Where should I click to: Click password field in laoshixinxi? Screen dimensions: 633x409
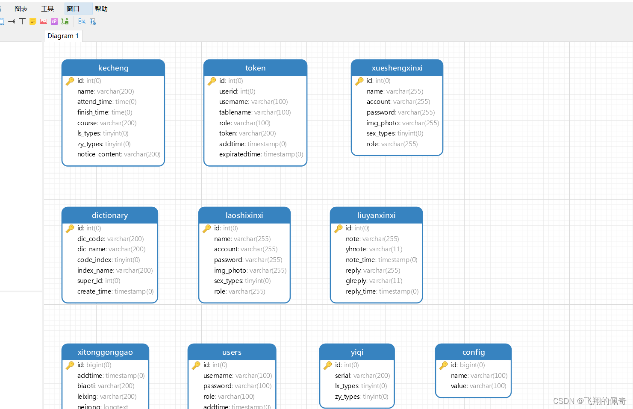[248, 260]
